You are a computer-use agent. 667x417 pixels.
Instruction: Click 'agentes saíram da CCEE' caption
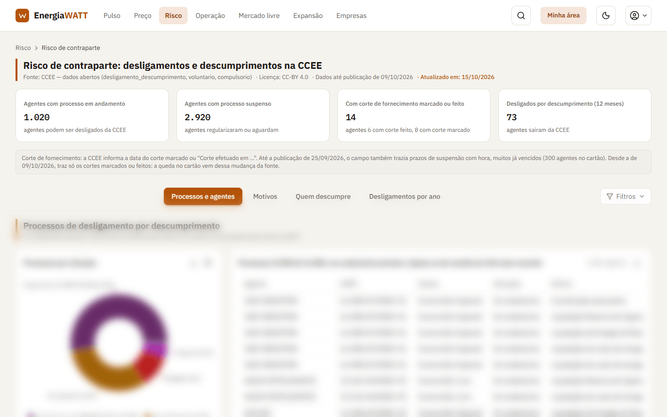538,130
